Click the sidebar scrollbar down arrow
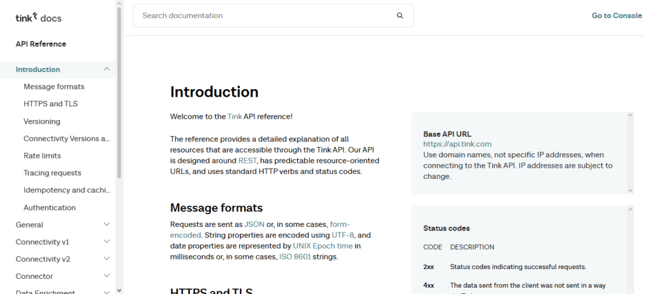The image size is (645, 294). click(119, 290)
